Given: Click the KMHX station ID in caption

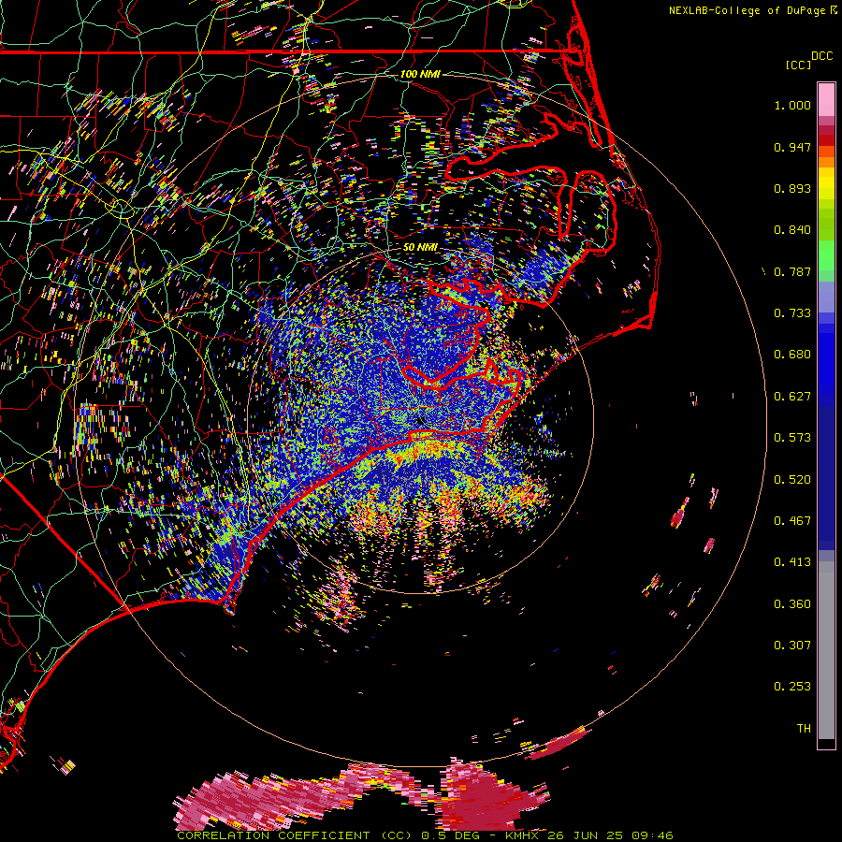Looking at the screenshot, I should [x=522, y=835].
